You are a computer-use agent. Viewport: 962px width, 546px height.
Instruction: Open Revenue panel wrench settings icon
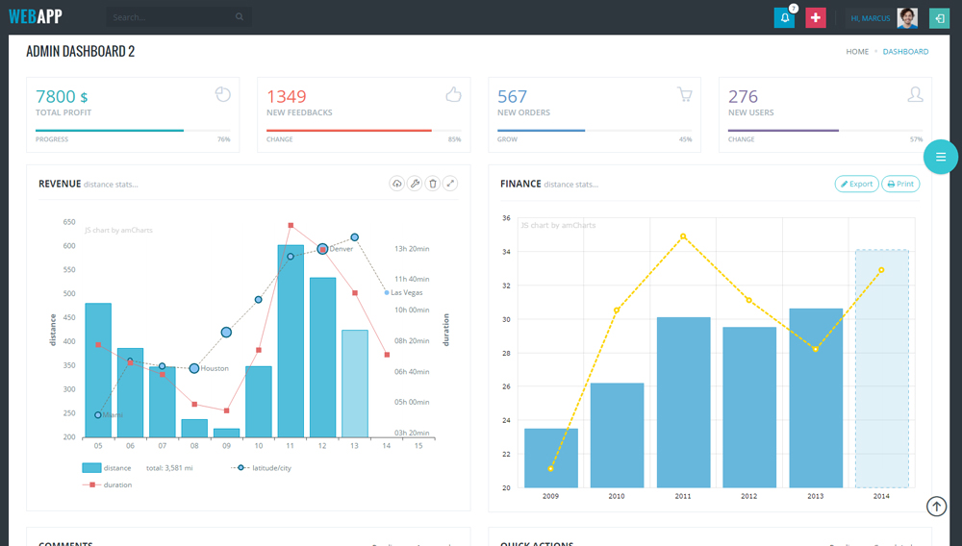[415, 184]
